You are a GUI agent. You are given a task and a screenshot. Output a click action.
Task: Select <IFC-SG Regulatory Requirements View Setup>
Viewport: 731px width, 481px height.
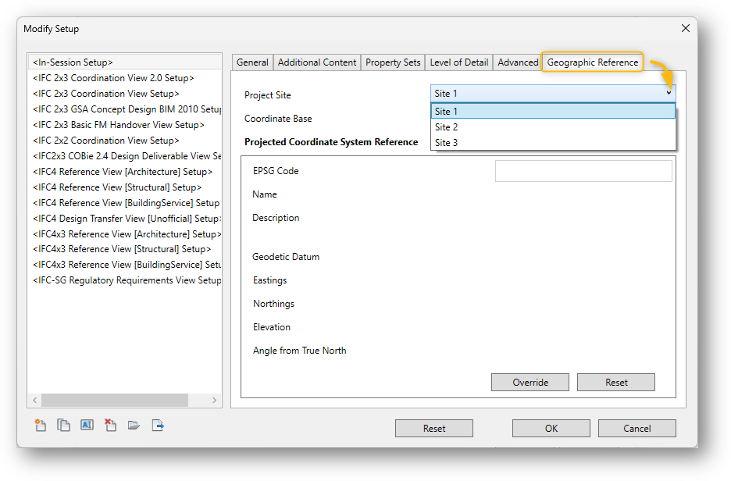tap(124, 280)
